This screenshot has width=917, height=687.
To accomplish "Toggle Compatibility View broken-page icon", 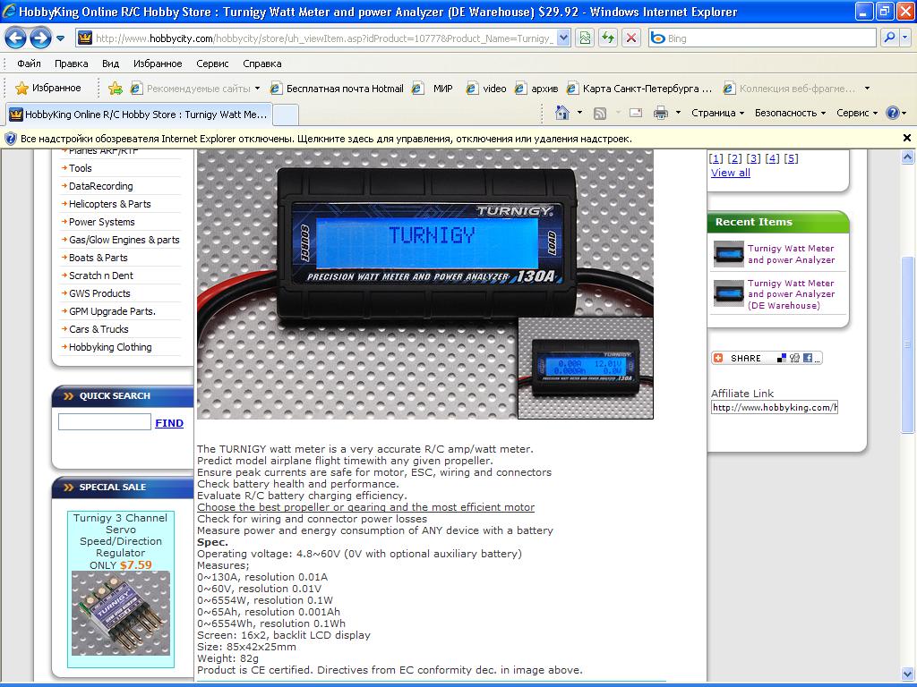I will click(585, 38).
